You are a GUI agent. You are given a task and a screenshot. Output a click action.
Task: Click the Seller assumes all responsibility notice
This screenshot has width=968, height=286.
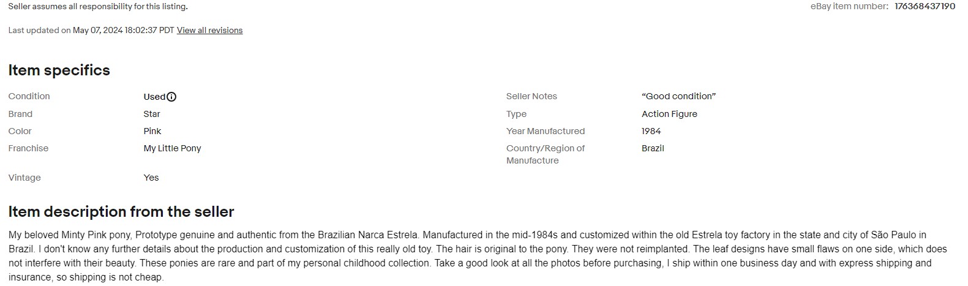(x=98, y=7)
